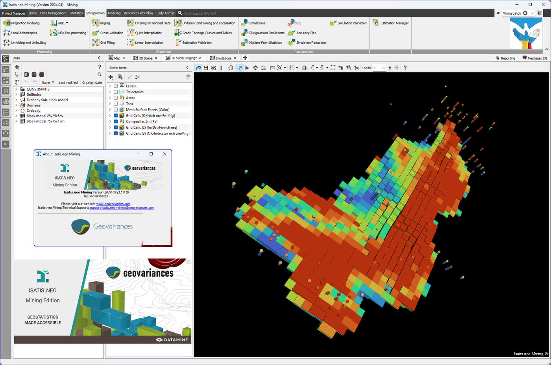This screenshot has width=551, height=365.
Task: Open 3D view help question mark
Action: coord(405,68)
